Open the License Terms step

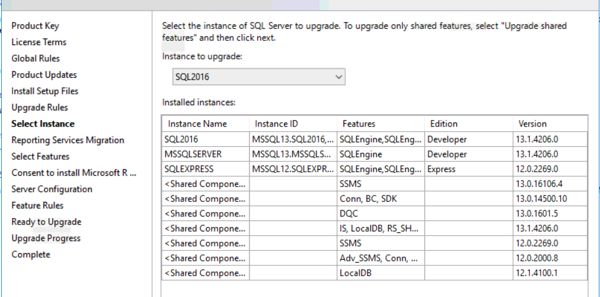click(x=39, y=42)
